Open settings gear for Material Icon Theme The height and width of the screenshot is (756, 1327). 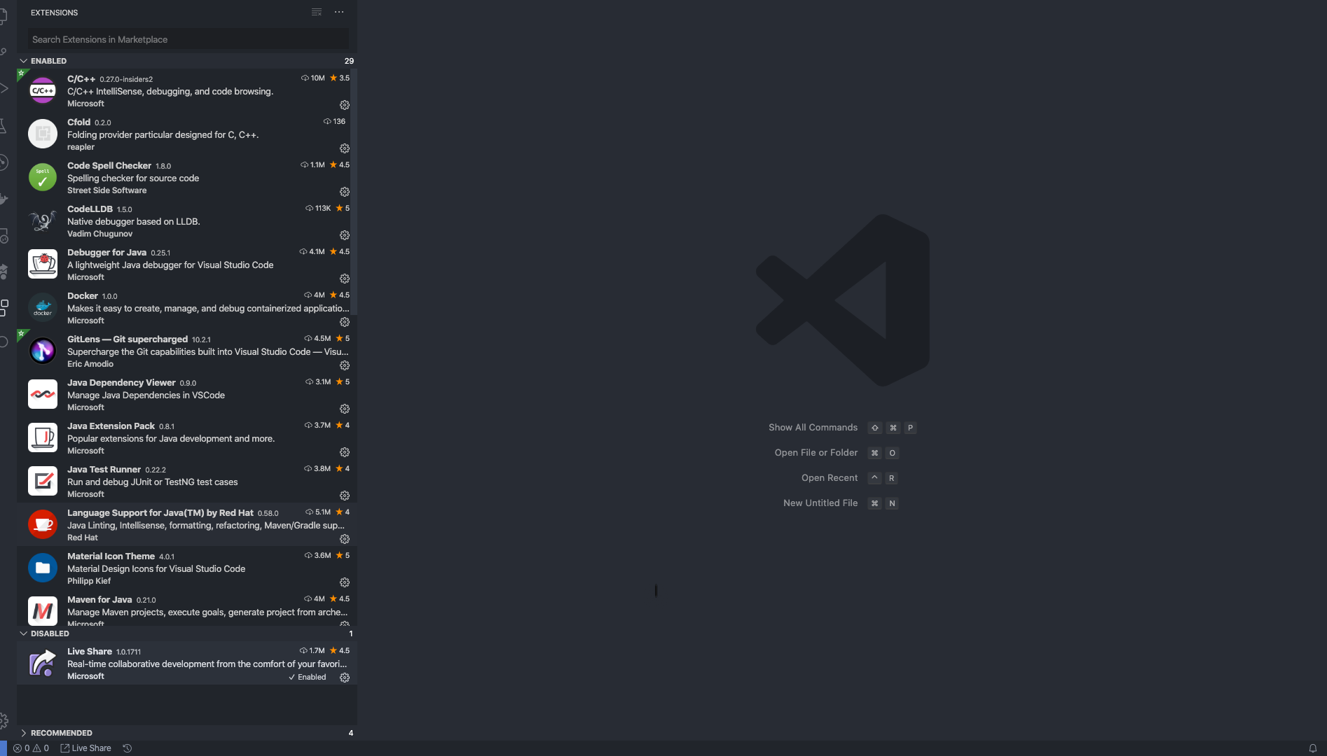[x=344, y=582]
